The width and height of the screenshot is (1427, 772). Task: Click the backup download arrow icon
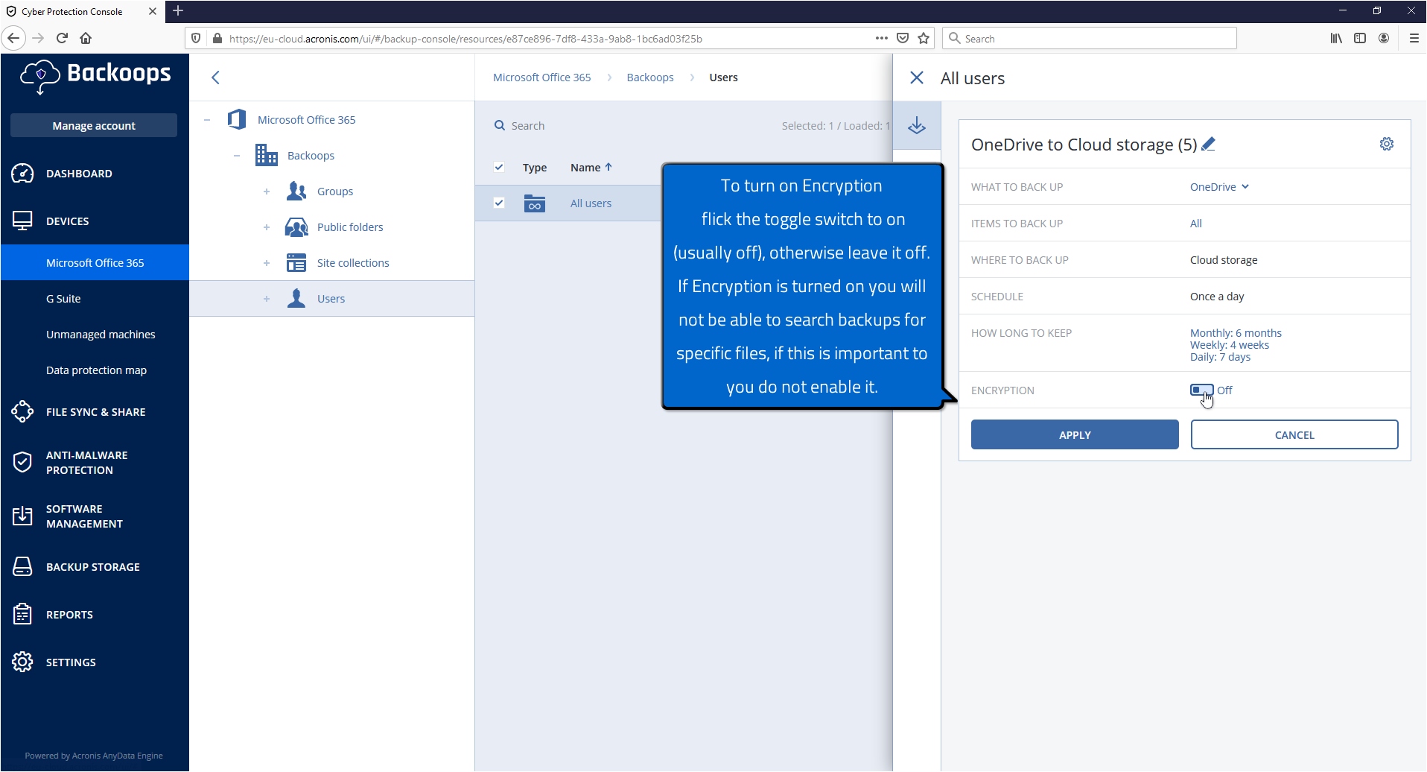pyautogui.click(x=917, y=126)
